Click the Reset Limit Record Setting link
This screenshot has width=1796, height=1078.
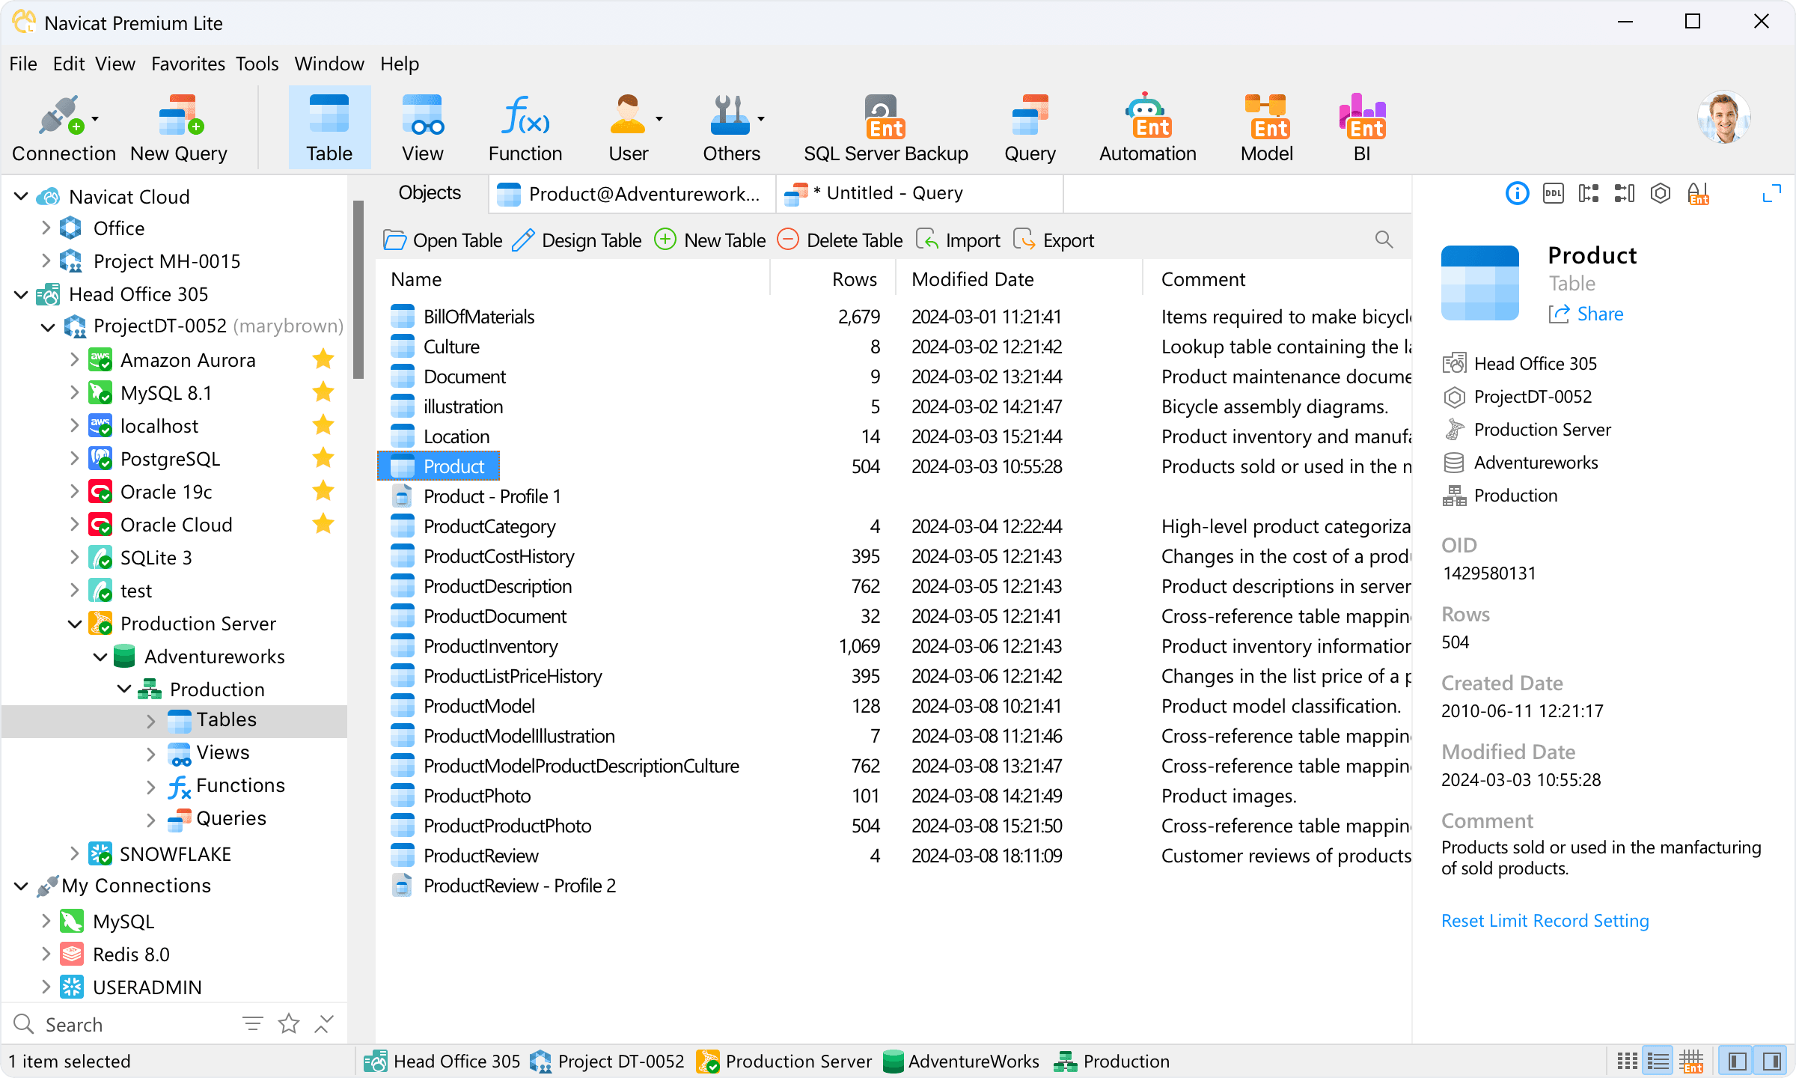pos(1545,920)
